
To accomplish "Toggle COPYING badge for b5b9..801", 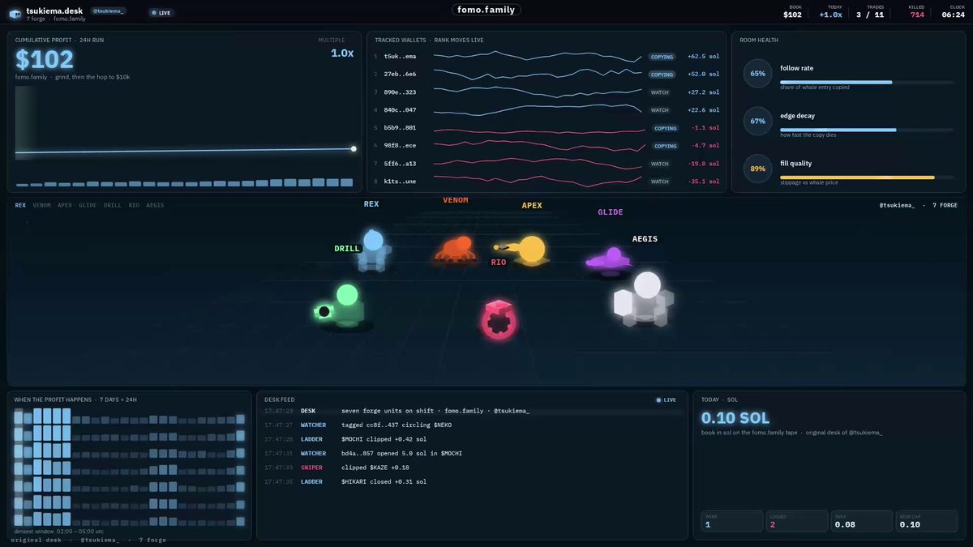I will [x=665, y=128].
